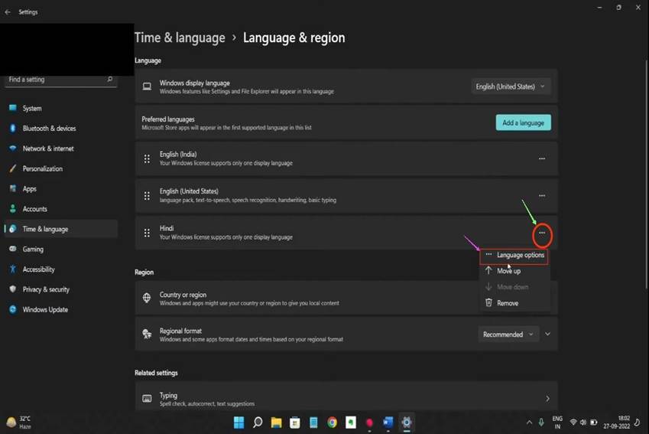
Task: Click the search magnifier in Find a setting
Action: [x=109, y=79]
